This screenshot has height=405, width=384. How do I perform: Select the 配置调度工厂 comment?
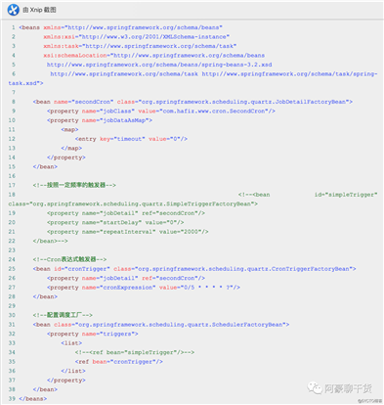(63, 315)
